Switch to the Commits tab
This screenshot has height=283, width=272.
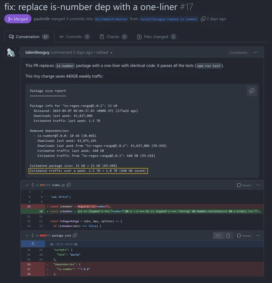pyautogui.click(x=74, y=37)
